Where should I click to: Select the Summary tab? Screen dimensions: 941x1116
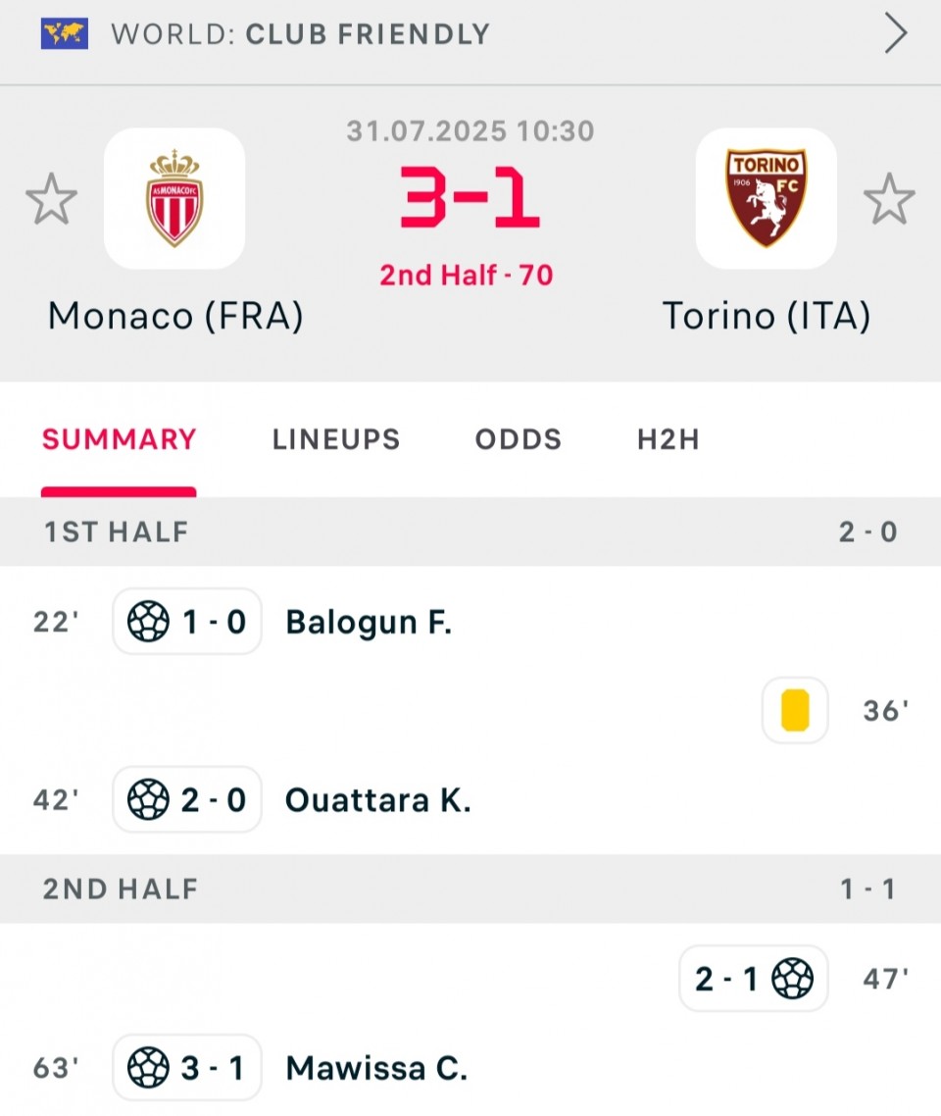click(119, 439)
